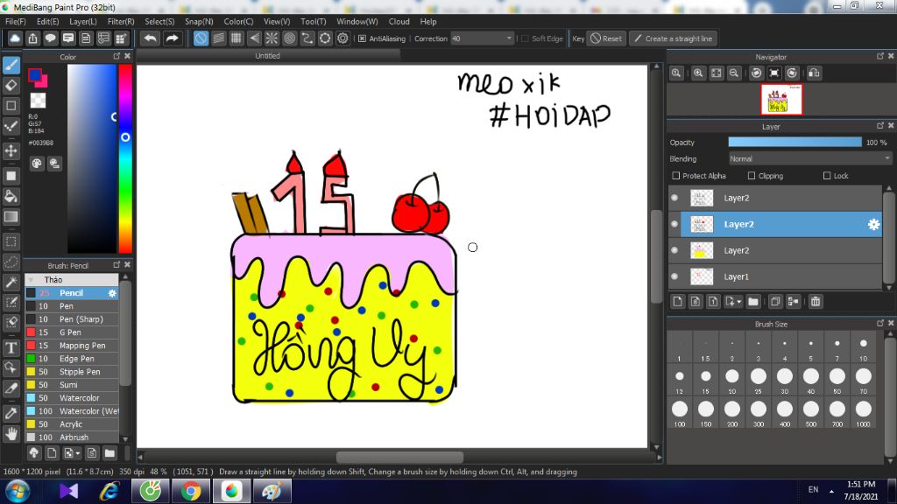This screenshot has width=897, height=504.
Task: Click the layer Opacity slider bar
Action: coord(795,142)
